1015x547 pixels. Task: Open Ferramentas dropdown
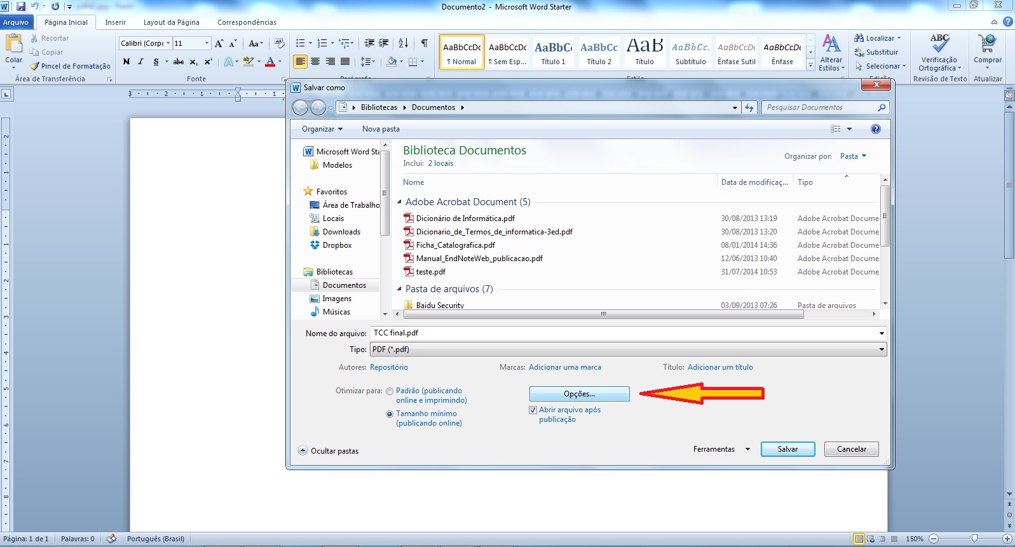721,449
